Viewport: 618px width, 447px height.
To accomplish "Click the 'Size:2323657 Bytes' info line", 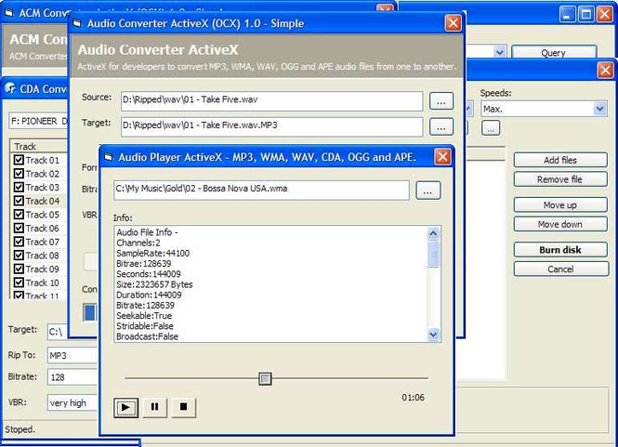I will point(154,284).
